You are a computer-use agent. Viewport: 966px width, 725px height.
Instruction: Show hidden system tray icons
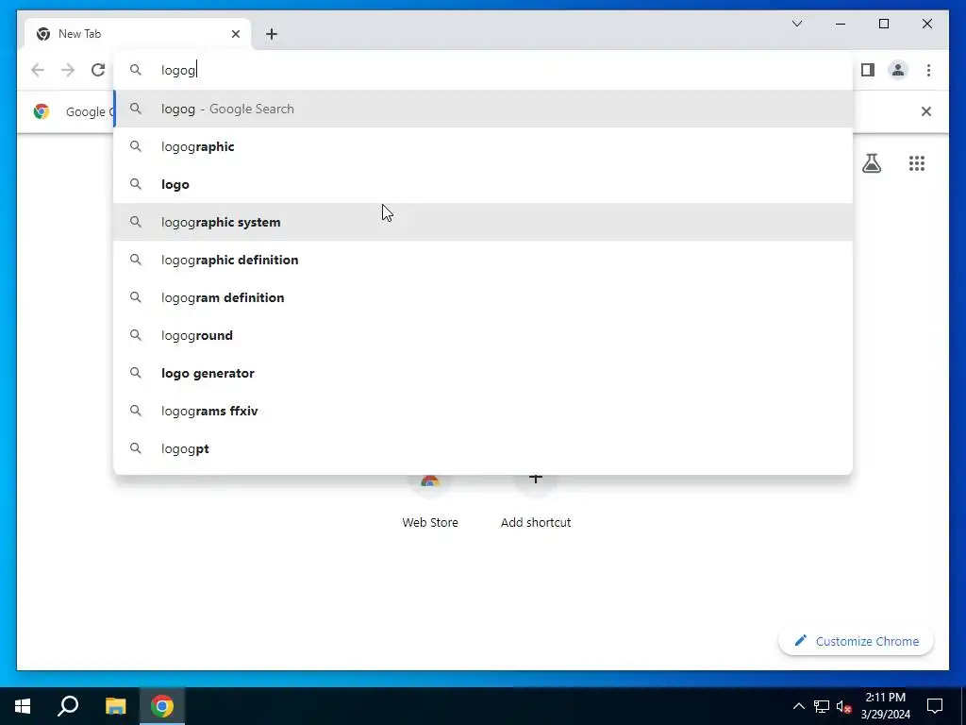(x=798, y=706)
